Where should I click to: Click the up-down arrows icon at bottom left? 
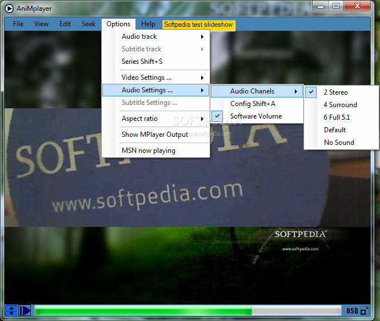[x=11, y=310]
